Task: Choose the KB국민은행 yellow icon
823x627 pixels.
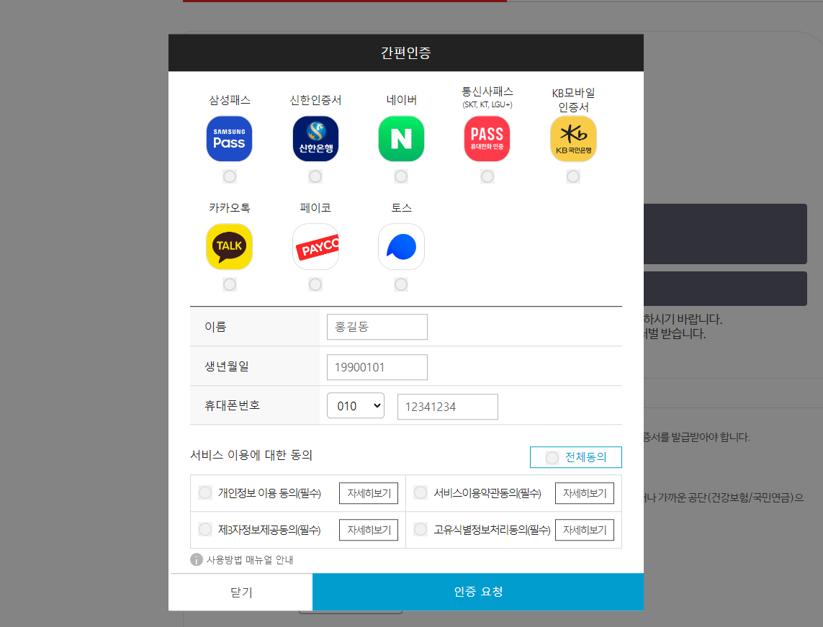Action: (x=573, y=138)
